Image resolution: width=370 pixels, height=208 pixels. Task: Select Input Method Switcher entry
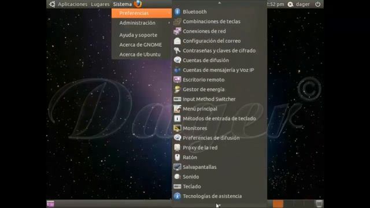tap(219, 99)
